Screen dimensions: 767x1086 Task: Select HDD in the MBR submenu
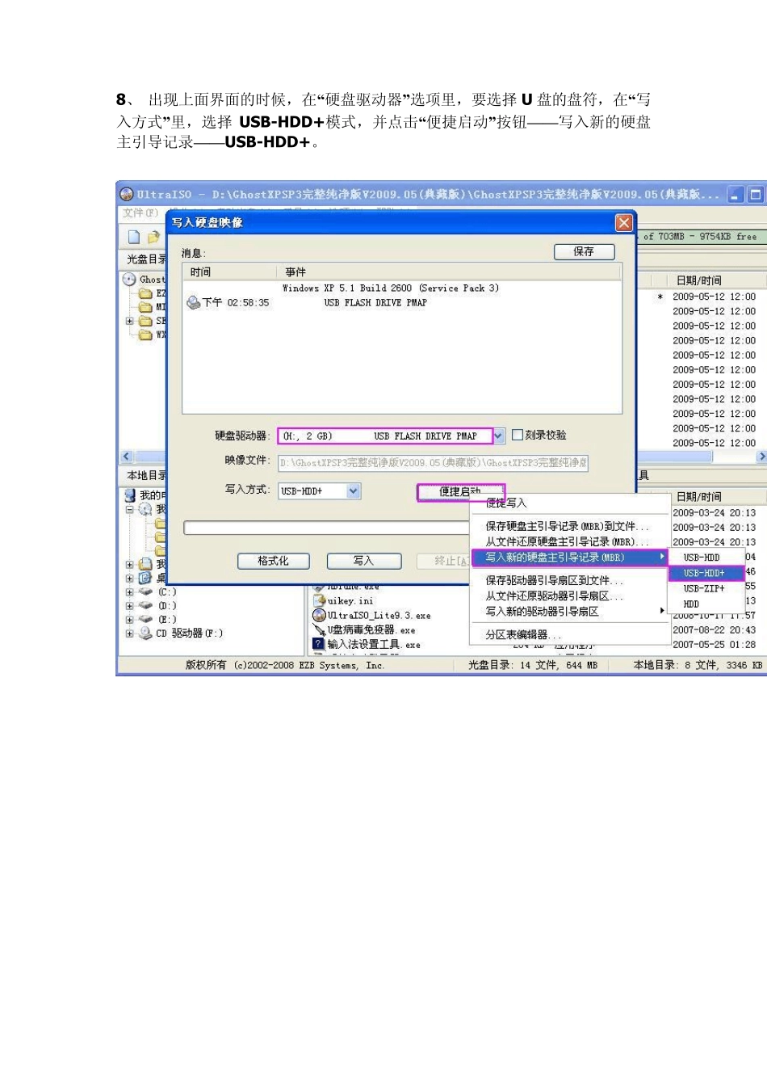[706, 604]
